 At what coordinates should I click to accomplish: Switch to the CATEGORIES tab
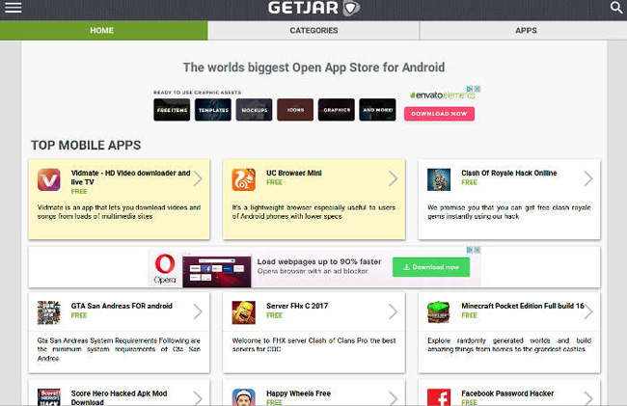pos(313,30)
